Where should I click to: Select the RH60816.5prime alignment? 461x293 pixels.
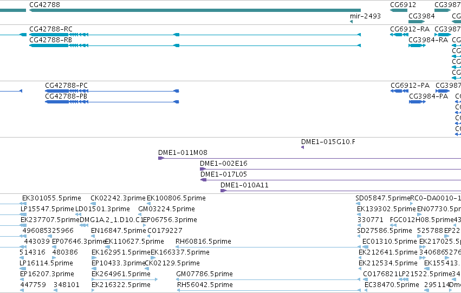(x=268, y=247)
